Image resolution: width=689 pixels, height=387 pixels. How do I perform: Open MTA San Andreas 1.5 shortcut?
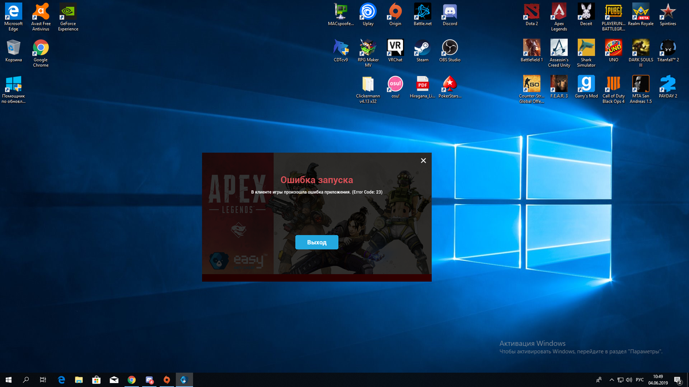point(641,89)
